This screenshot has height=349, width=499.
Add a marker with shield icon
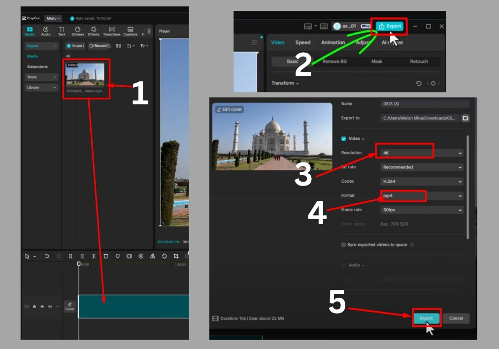(117, 256)
